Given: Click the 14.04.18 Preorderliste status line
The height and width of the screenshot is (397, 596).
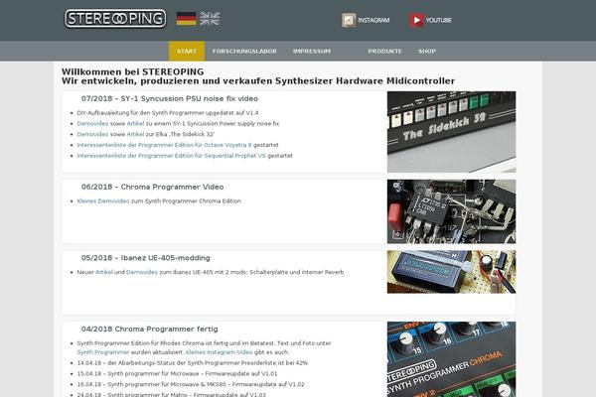Looking at the screenshot, I should point(193,363).
